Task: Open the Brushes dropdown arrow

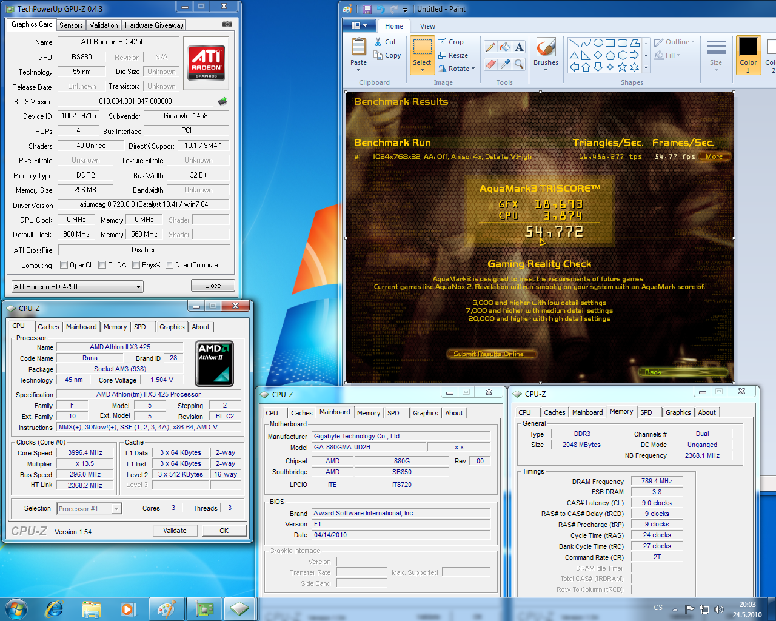Action: (x=546, y=70)
